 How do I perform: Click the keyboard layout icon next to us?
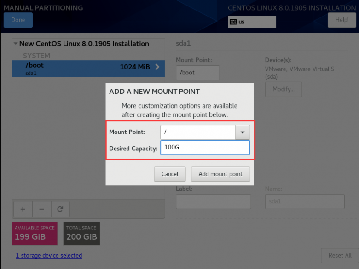coord(233,22)
